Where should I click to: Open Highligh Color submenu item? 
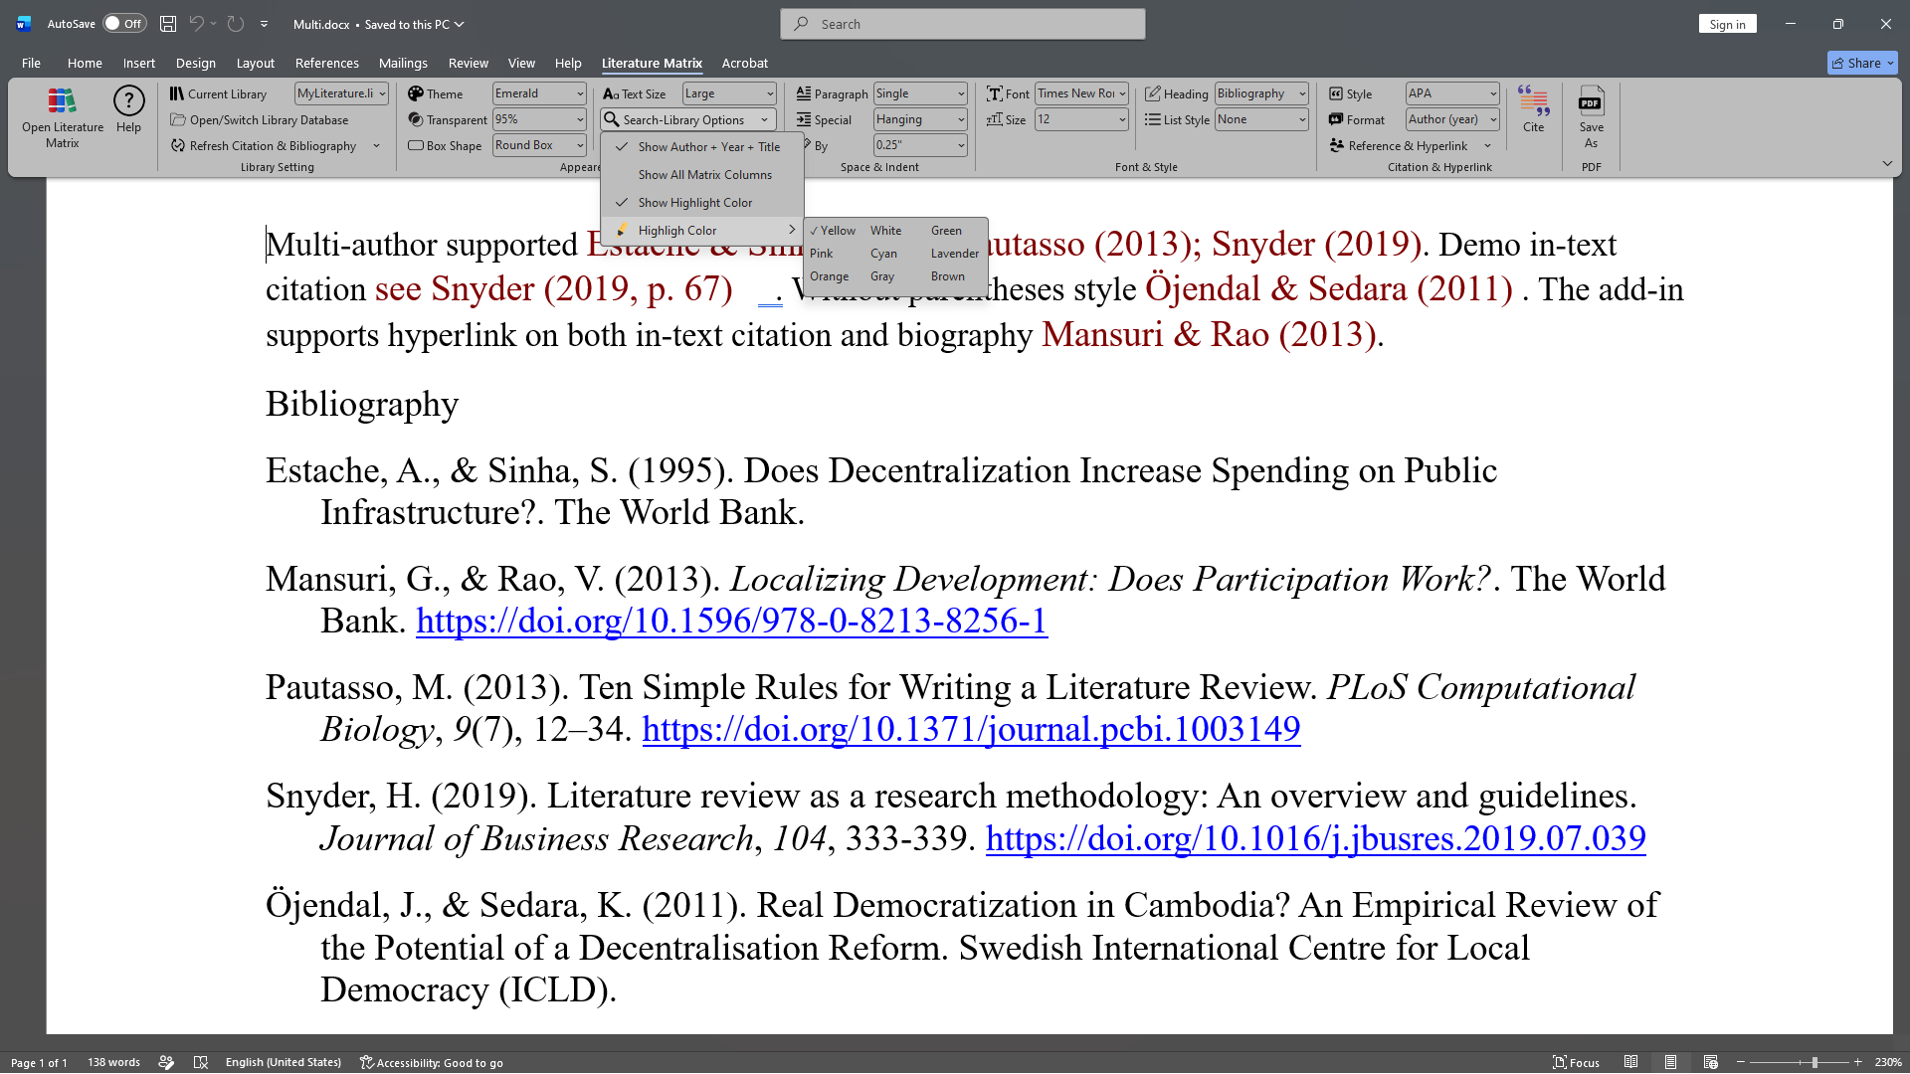click(x=702, y=231)
